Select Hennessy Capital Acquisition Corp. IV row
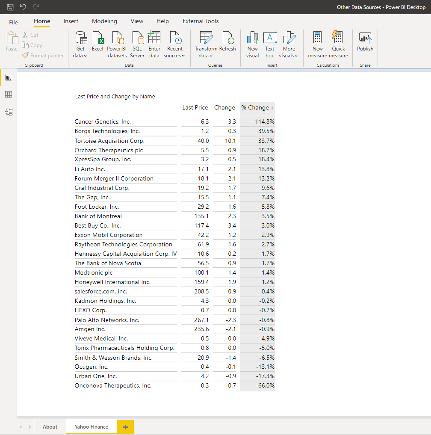Viewport: 431px width, 435px height. pyautogui.click(x=126, y=254)
